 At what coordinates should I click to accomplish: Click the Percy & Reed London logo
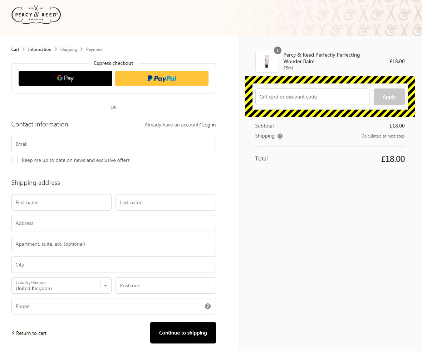coord(36,15)
